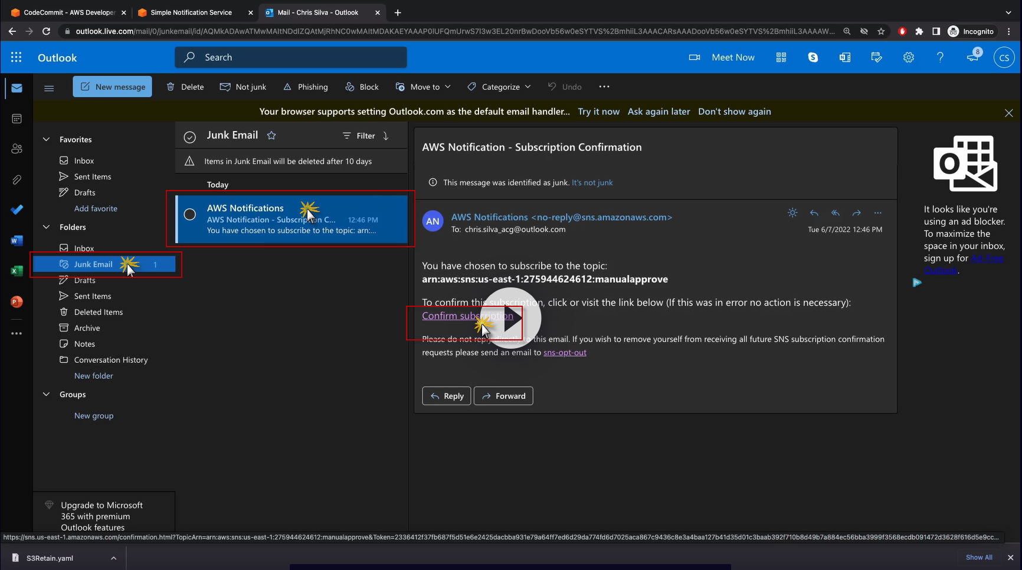Open the Mail module in left rail
This screenshot has height=570, width=1022.
(x=17, y=88)
